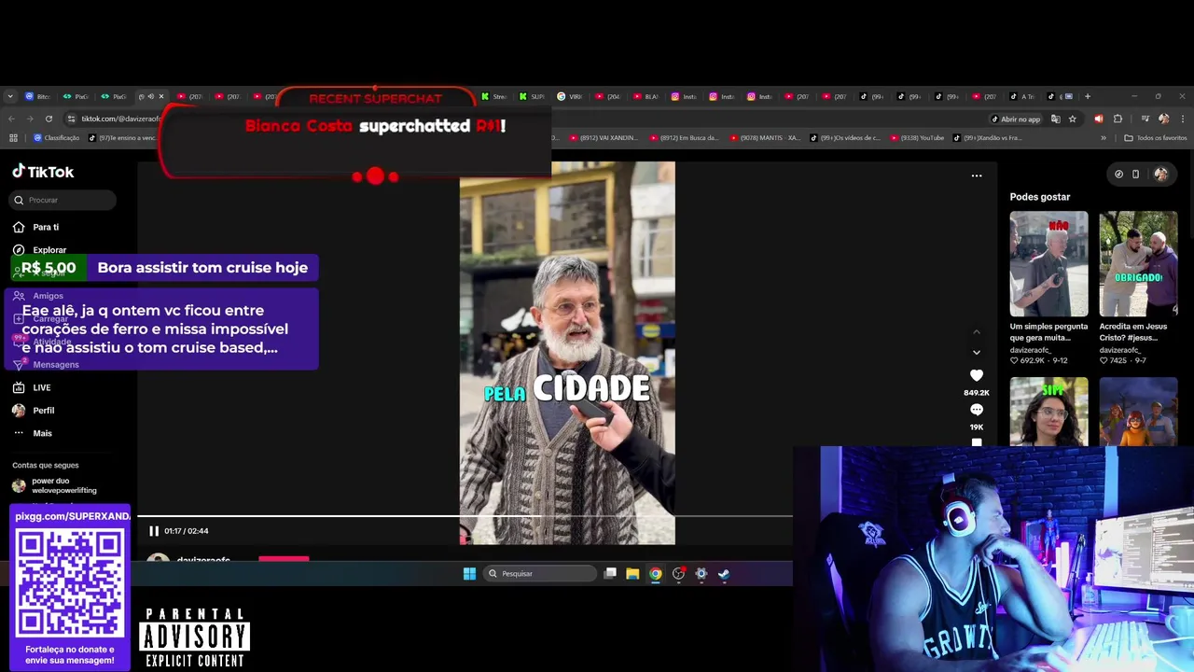Open the '(99+)Xandão vs Fra...' bookmark
Image resolution: width=1194 pixels, height=672 pixels.
click(x=987, y=138)
